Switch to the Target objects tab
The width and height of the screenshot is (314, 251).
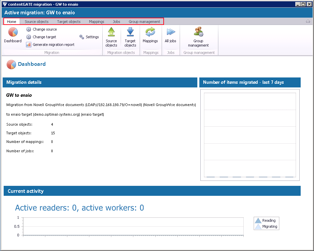click(69, 22)
